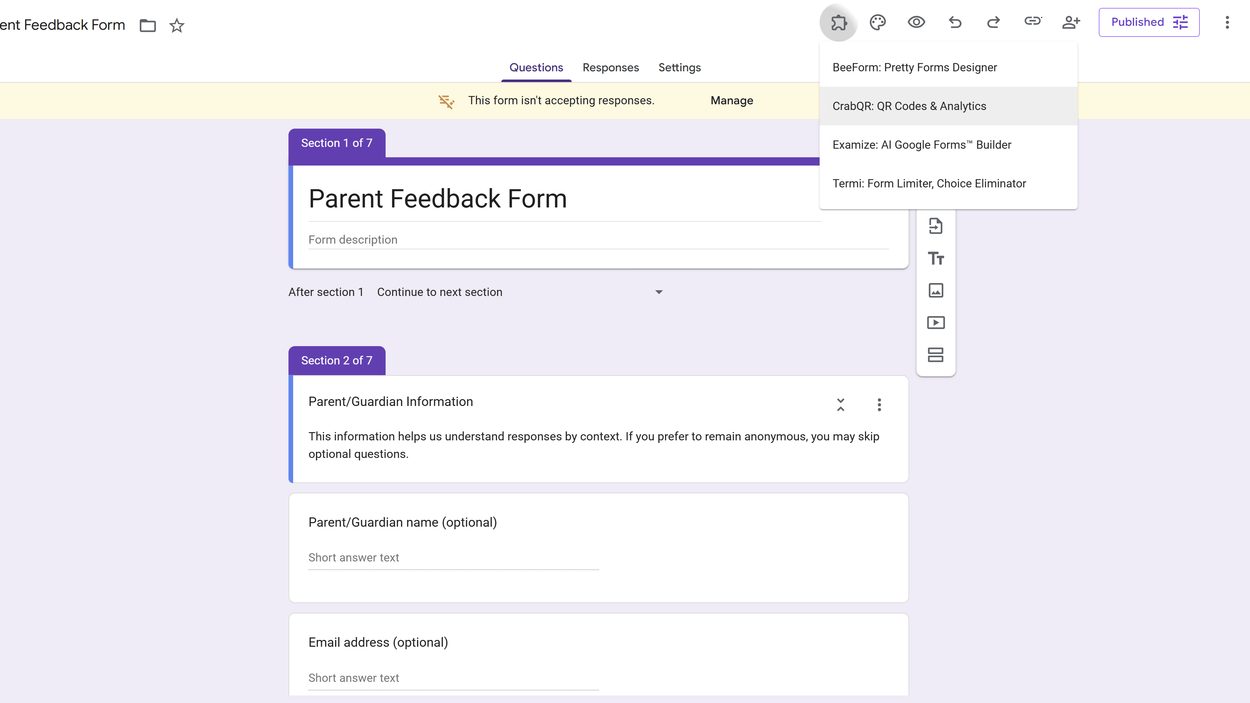This screenshot has width=1250, height=703.
Task: Copy the responder link icon
Action: pos(1033,22)
